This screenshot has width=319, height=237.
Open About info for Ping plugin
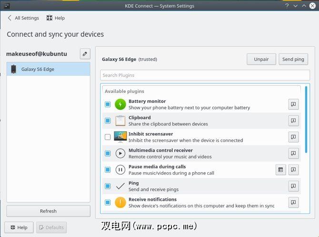294,186
